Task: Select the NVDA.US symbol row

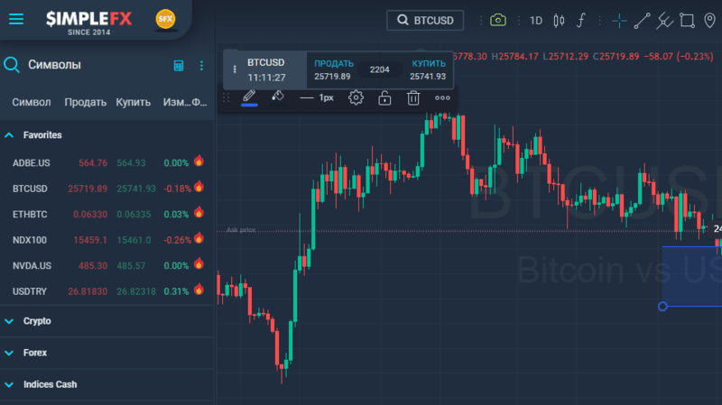Action: [106, 266]
